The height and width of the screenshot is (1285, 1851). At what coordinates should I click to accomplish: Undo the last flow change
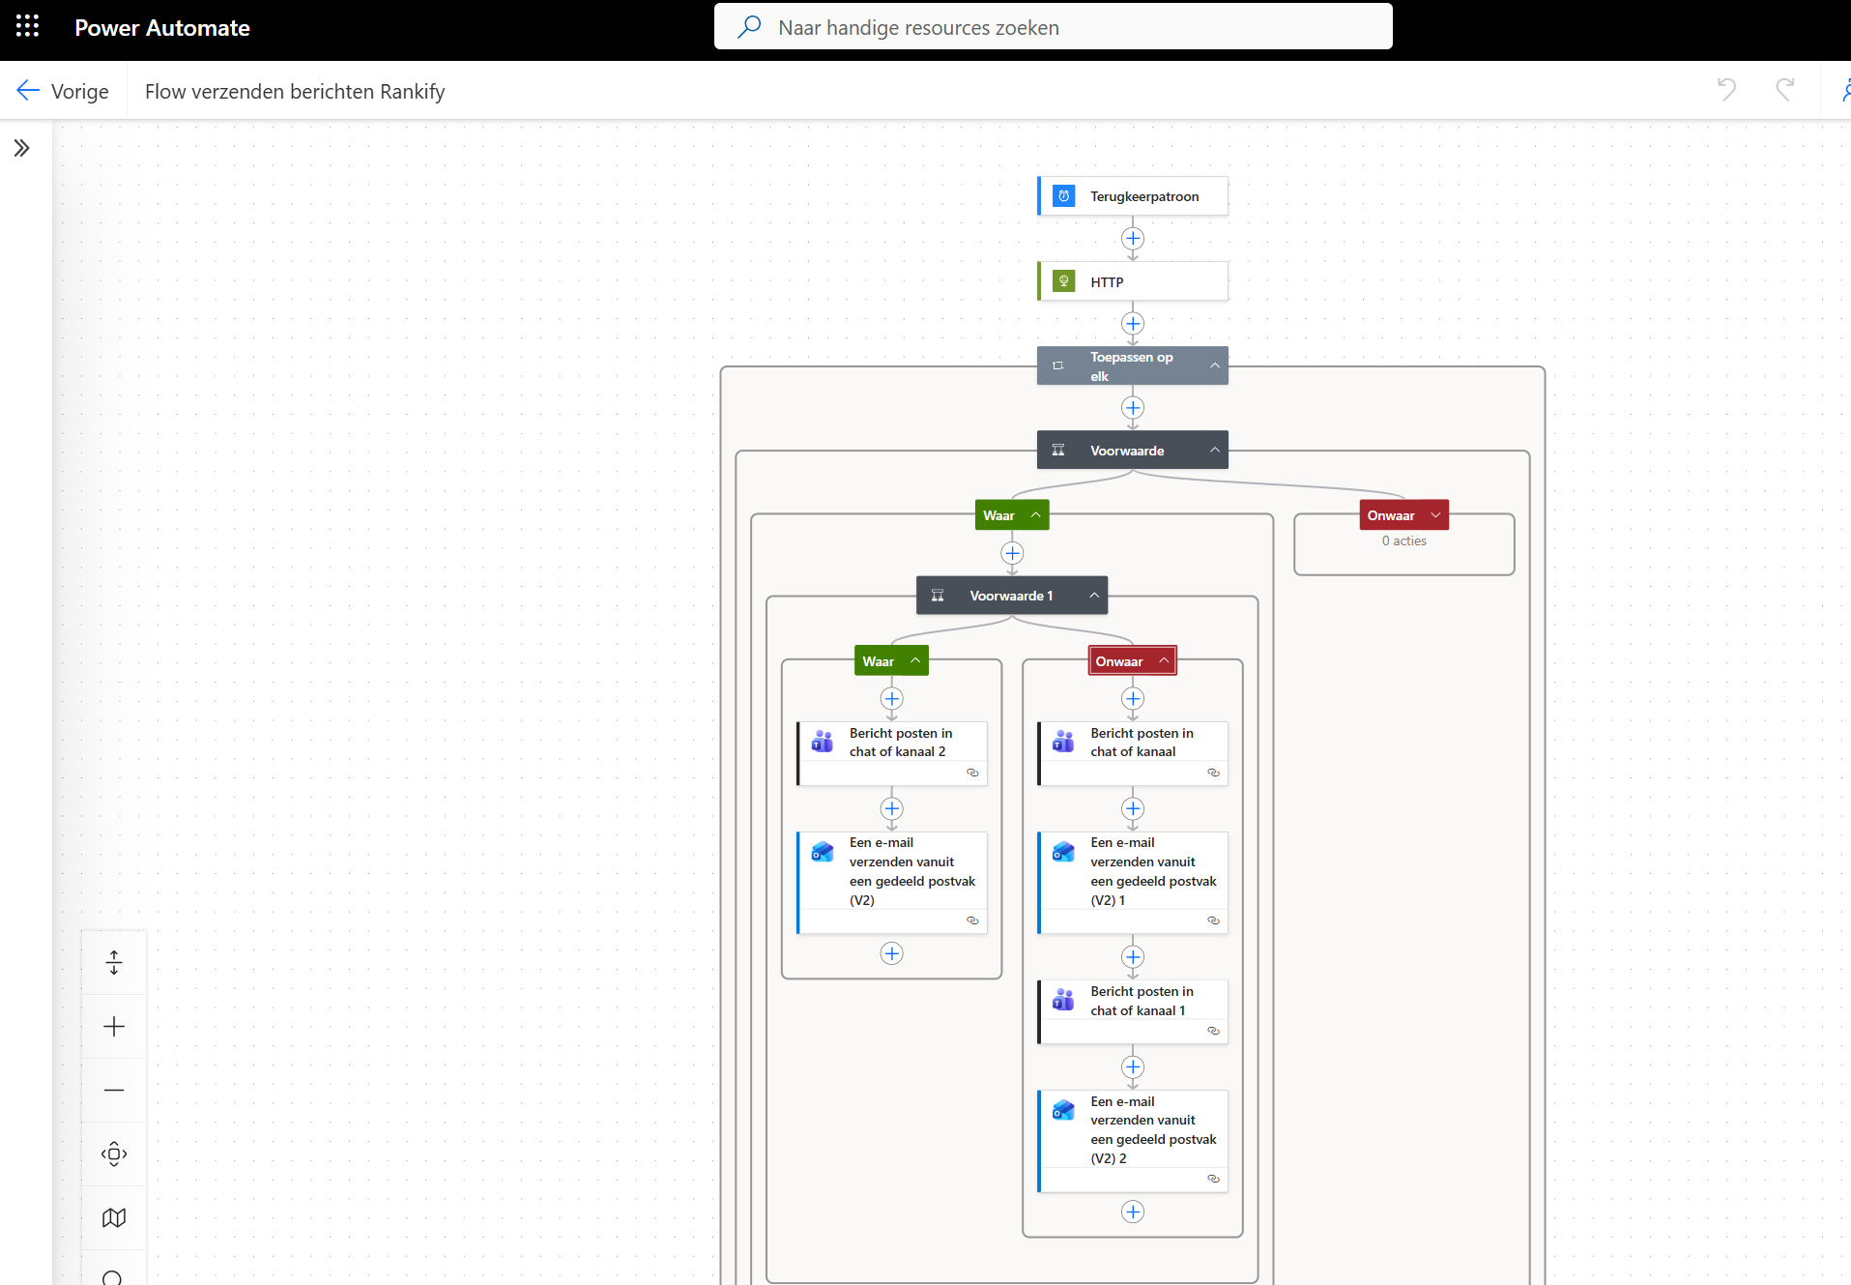coord(1727,89)
